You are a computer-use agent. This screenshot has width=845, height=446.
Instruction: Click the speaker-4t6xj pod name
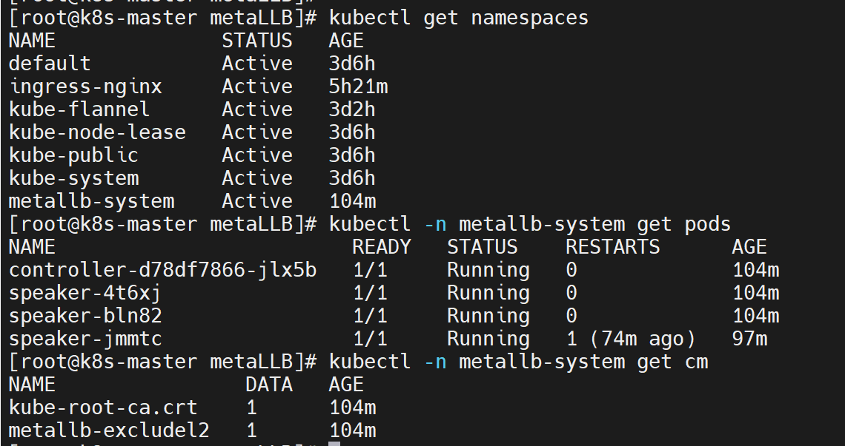[85, 293]
